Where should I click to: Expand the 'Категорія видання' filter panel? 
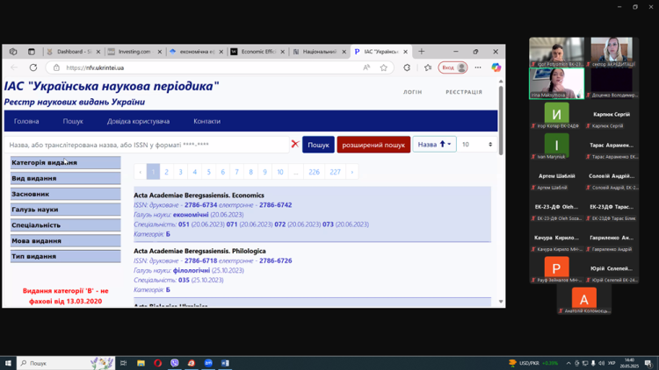coord(66,163)
